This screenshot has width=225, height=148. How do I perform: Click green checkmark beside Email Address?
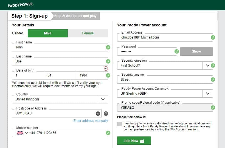213,37
